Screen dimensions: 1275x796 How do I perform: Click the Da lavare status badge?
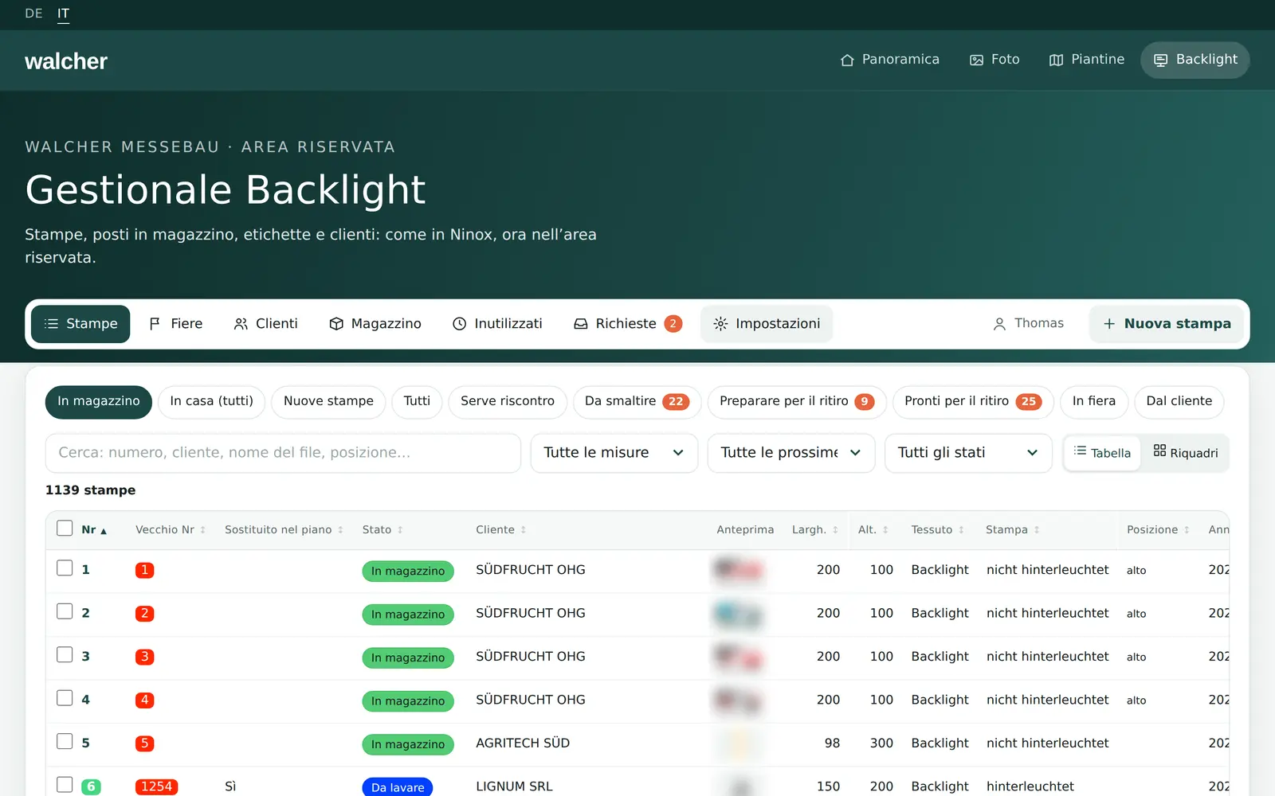[398, 786]
